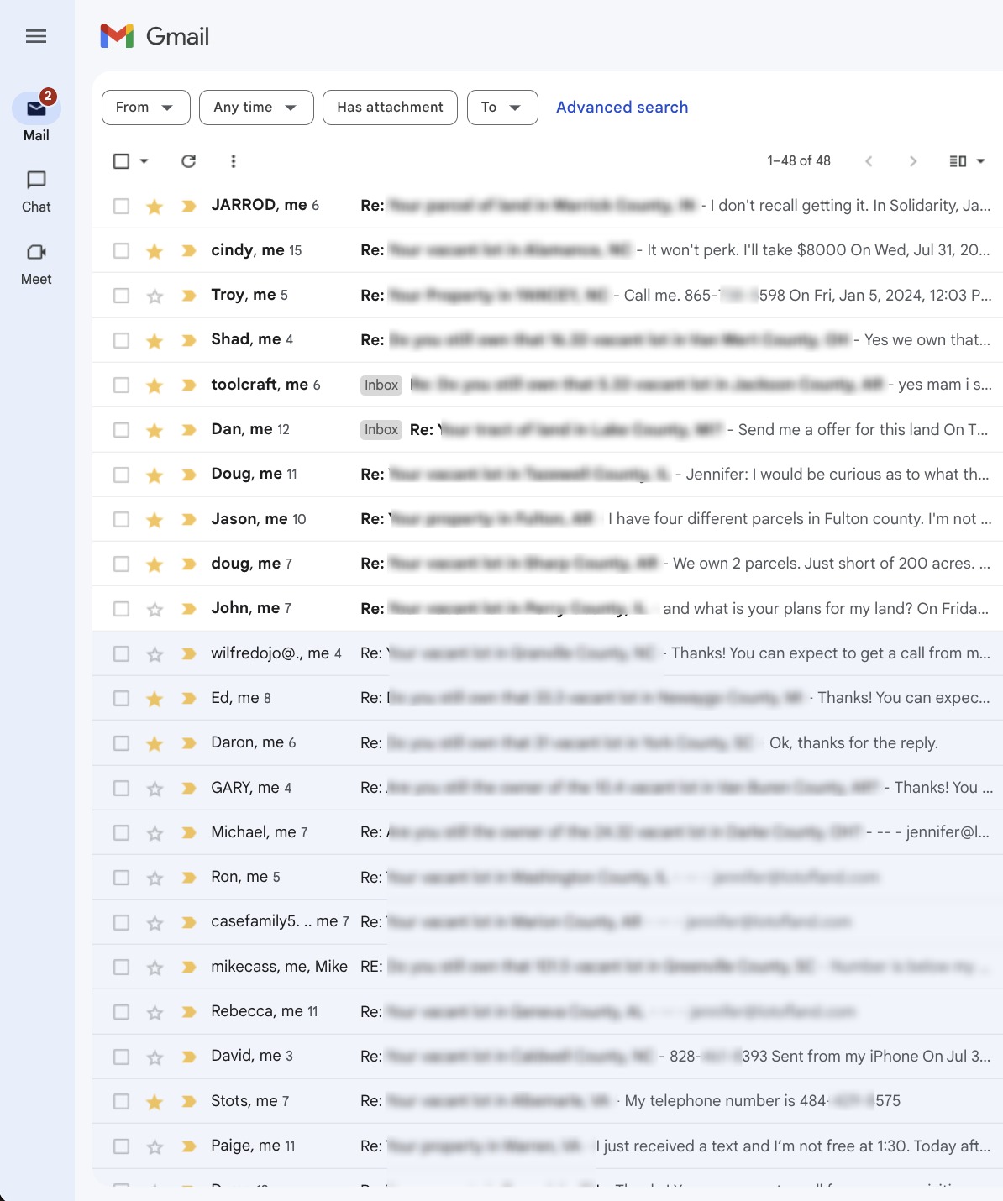Select the Dan conversation checkbox

122,430
